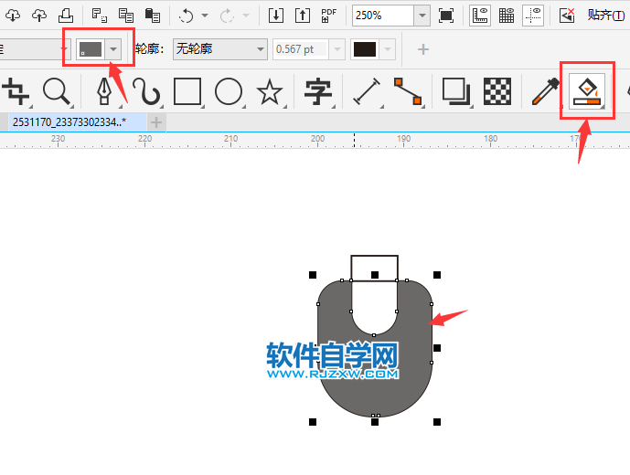Open the Undo history dropdown arrow
This screenshot has width=630, height=475.
tap(205, 16)
